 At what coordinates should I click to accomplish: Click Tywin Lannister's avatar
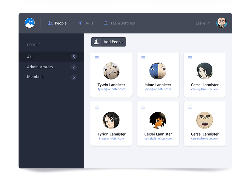(x=111, y=71)
